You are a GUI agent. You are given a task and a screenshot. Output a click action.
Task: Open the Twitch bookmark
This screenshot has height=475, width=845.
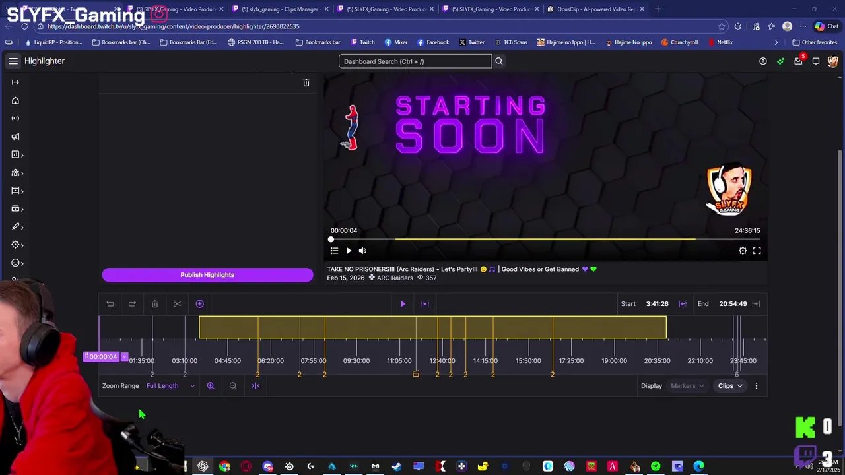(363, 42)
